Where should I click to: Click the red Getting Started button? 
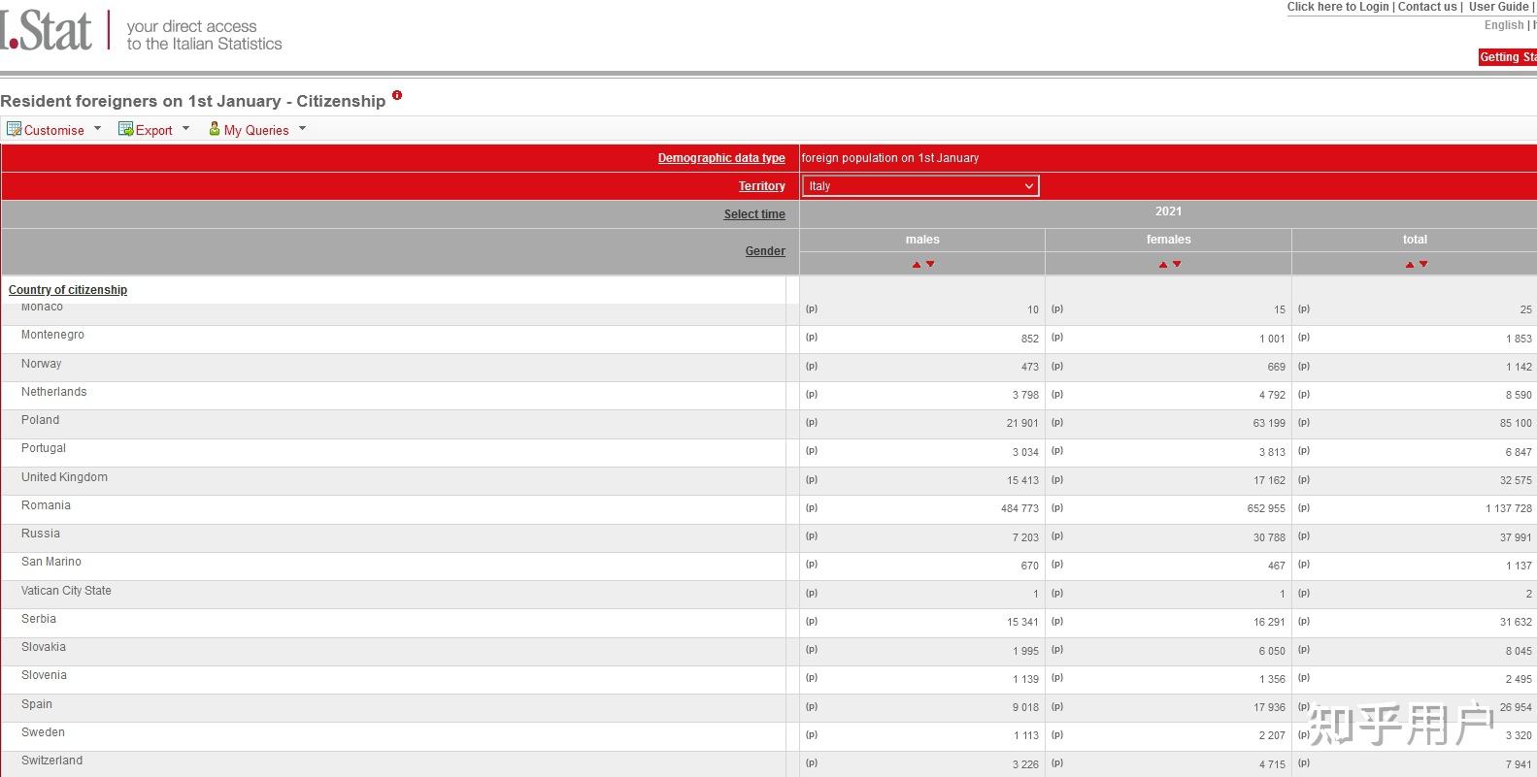click(x=1508, y=57)
